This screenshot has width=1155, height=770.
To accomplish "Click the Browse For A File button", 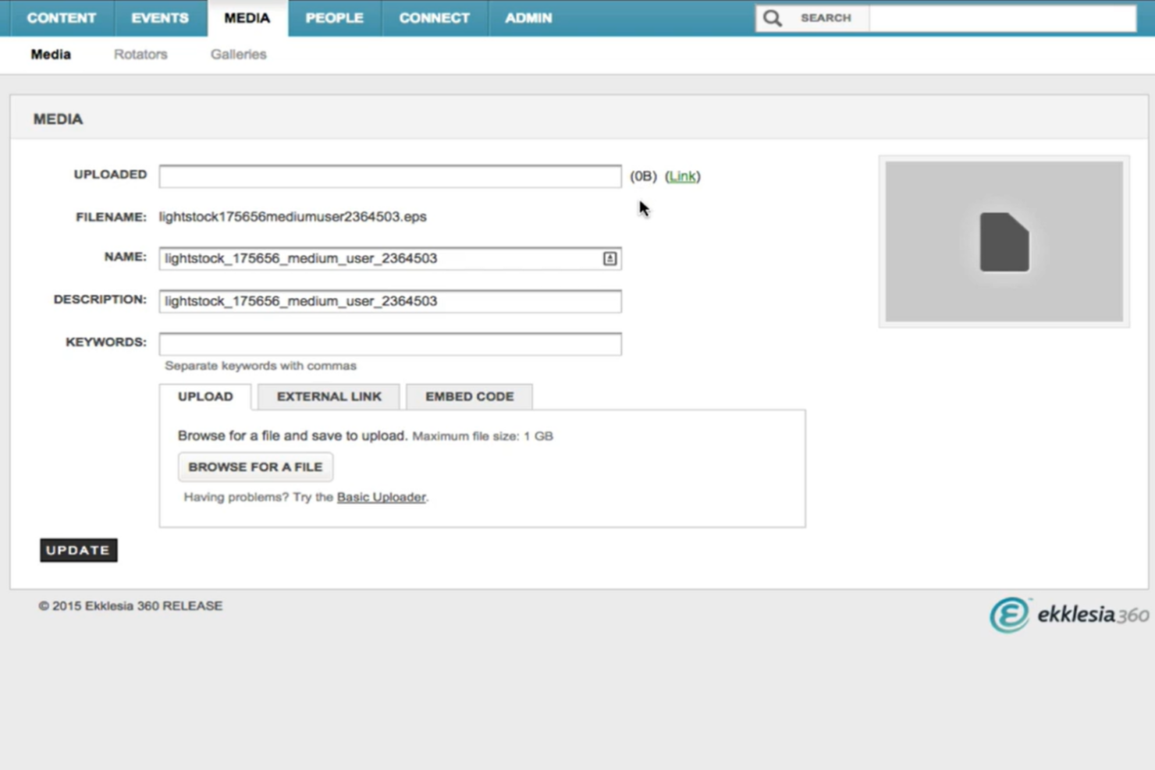I will click(255, 467).
